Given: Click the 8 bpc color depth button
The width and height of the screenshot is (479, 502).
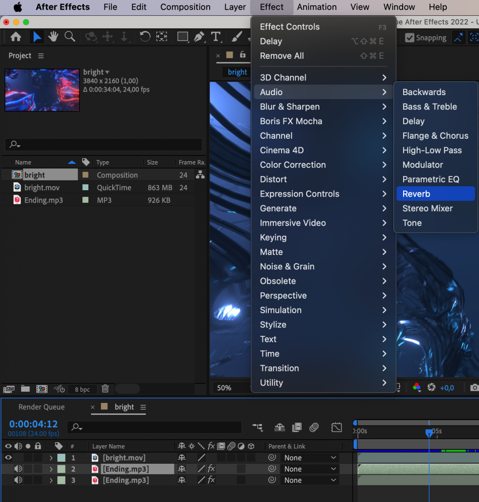Looking at the screenshot, I should [x=82, y=389].
